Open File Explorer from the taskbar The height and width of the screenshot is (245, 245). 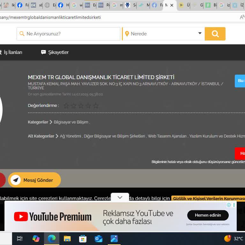[67, 239]
